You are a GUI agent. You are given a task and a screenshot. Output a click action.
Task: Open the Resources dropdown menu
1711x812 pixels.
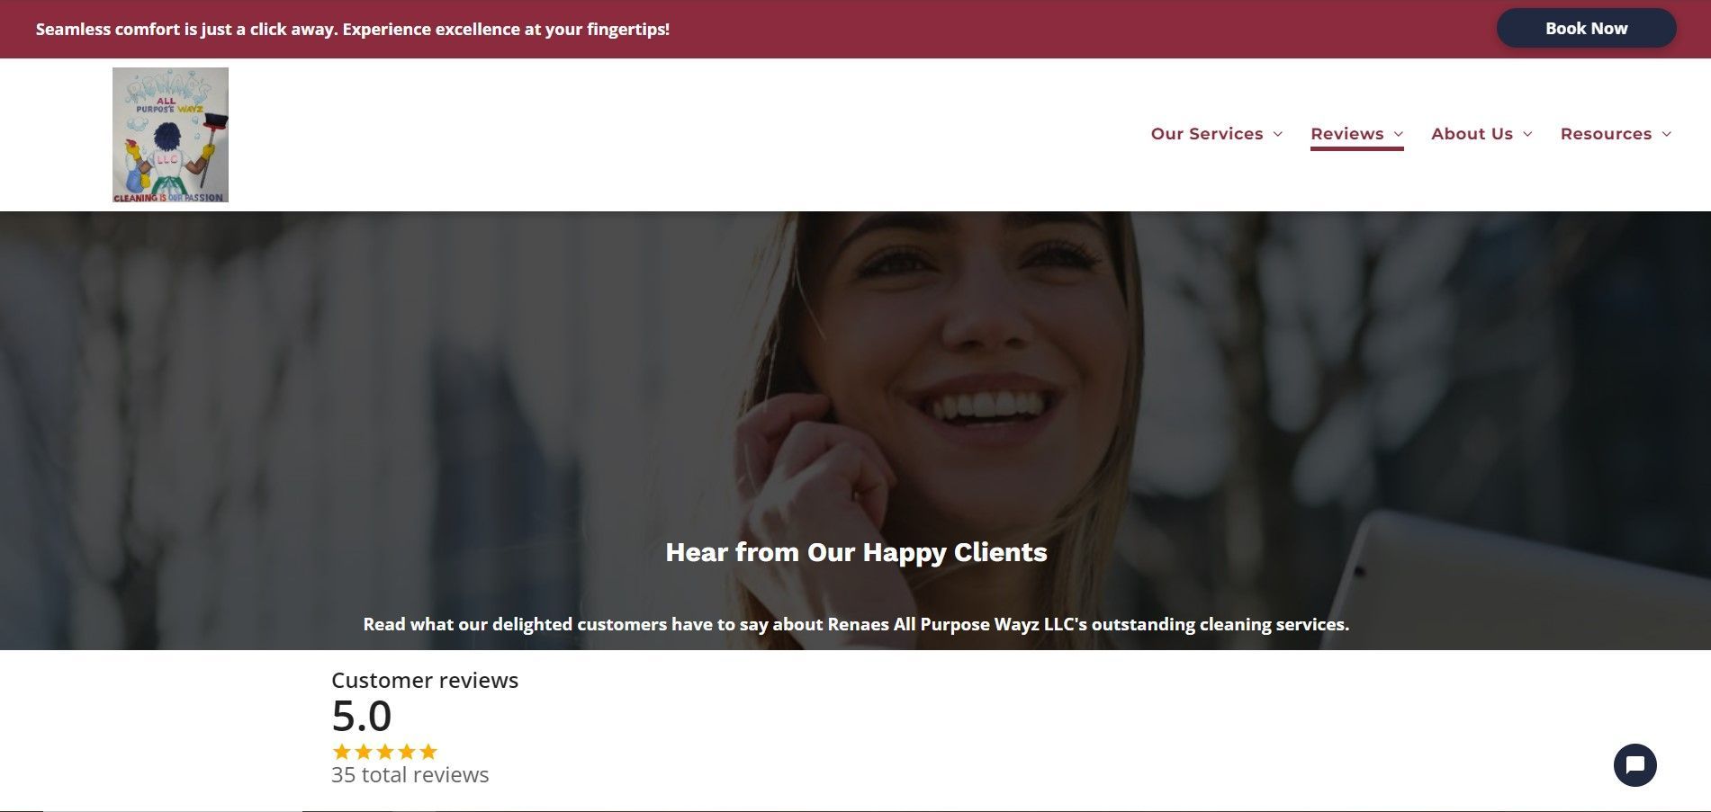point(1665,133)
